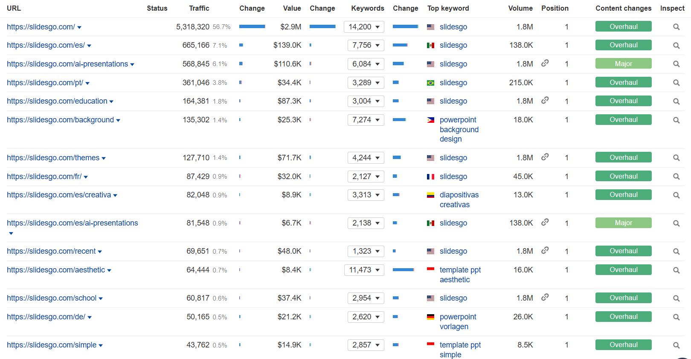The width and height of the screenshot is (691, 359).
Task: Sort by the Position column header
Action: (x=555, y=8)
